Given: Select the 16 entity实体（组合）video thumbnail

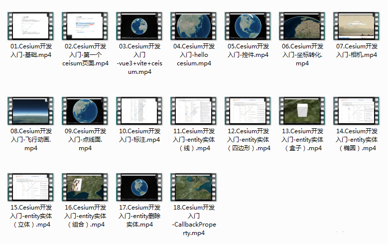Looking at the screenshot, I should (x=85, y=187).
